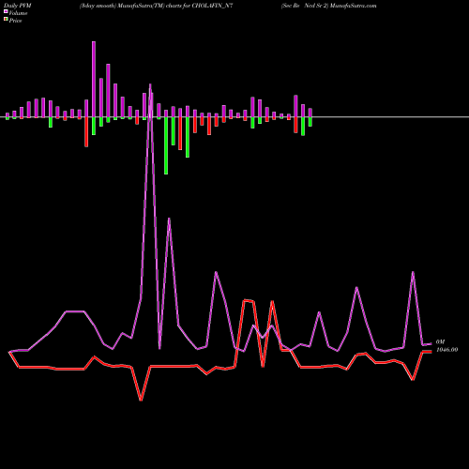Click the tallest magenta volume bar

tap(94, 79)
